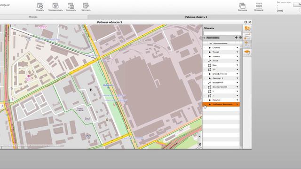301x169 pixels.
Task: Click the Создать workspace toolbar icon
Action: (40, 6)
